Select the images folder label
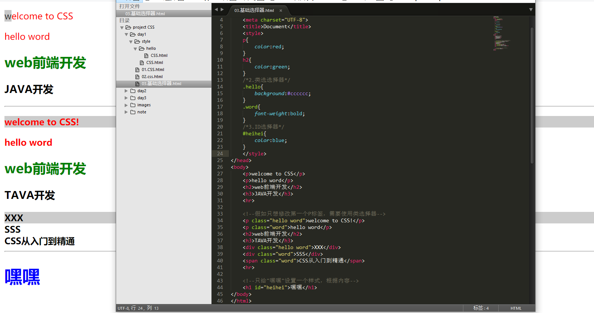The image size is (594, 313). 144,105
